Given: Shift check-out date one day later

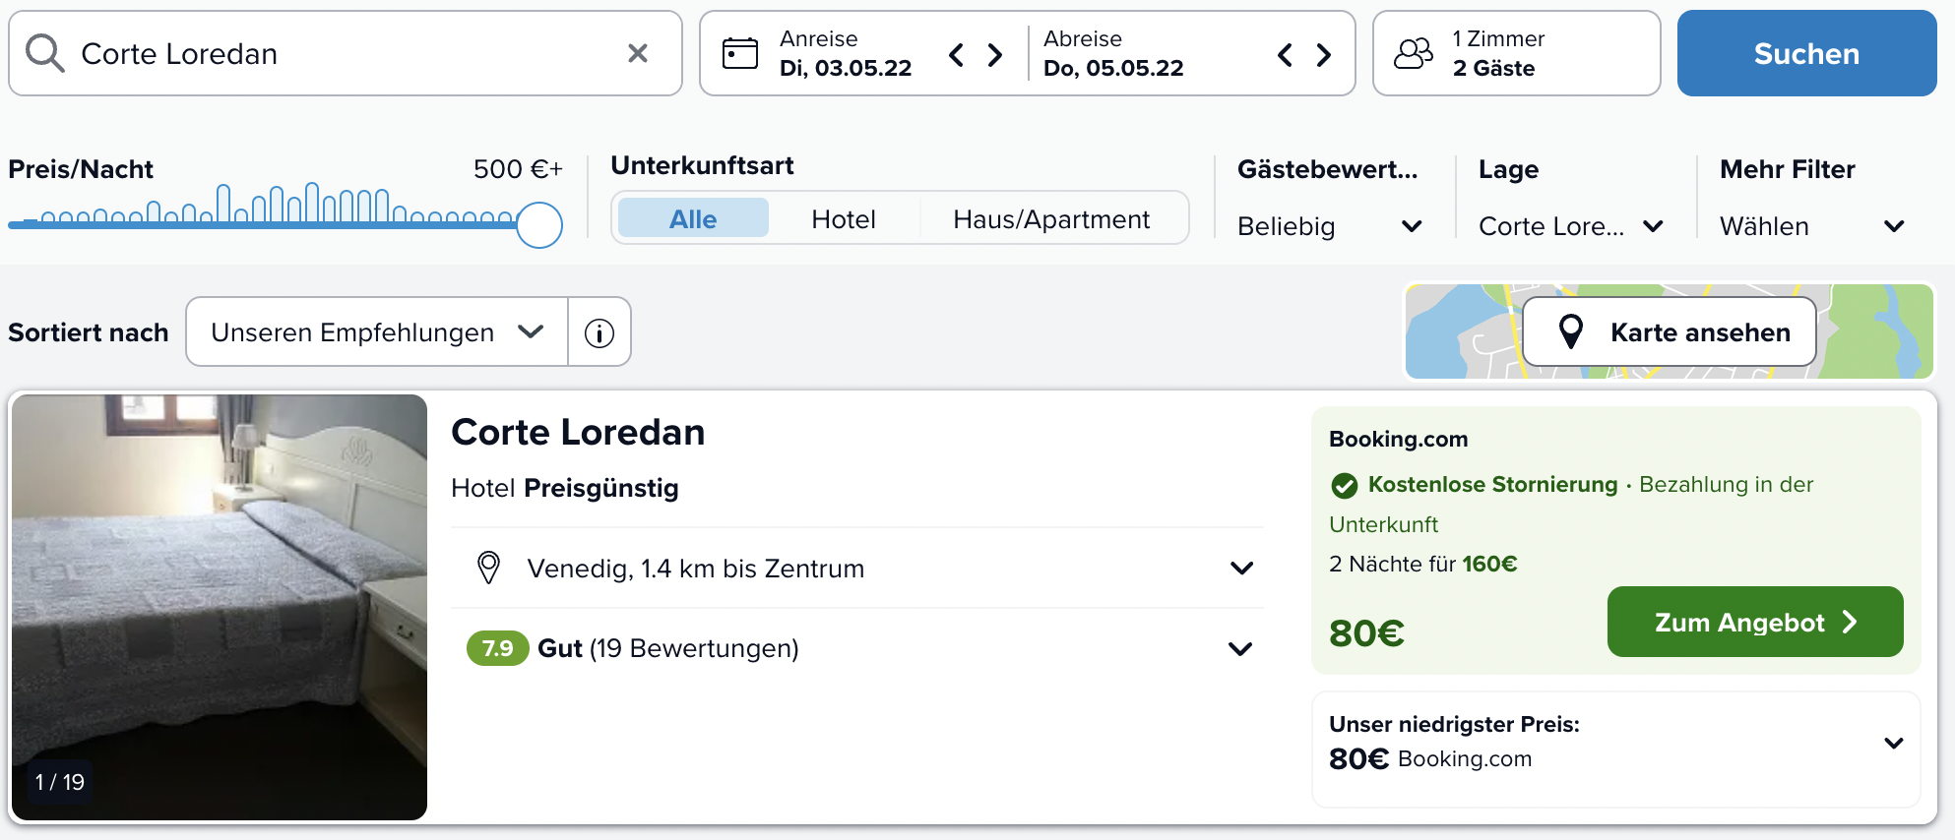Looking at the screenshot, I should pyautogui.click(x=1324, y=54).
